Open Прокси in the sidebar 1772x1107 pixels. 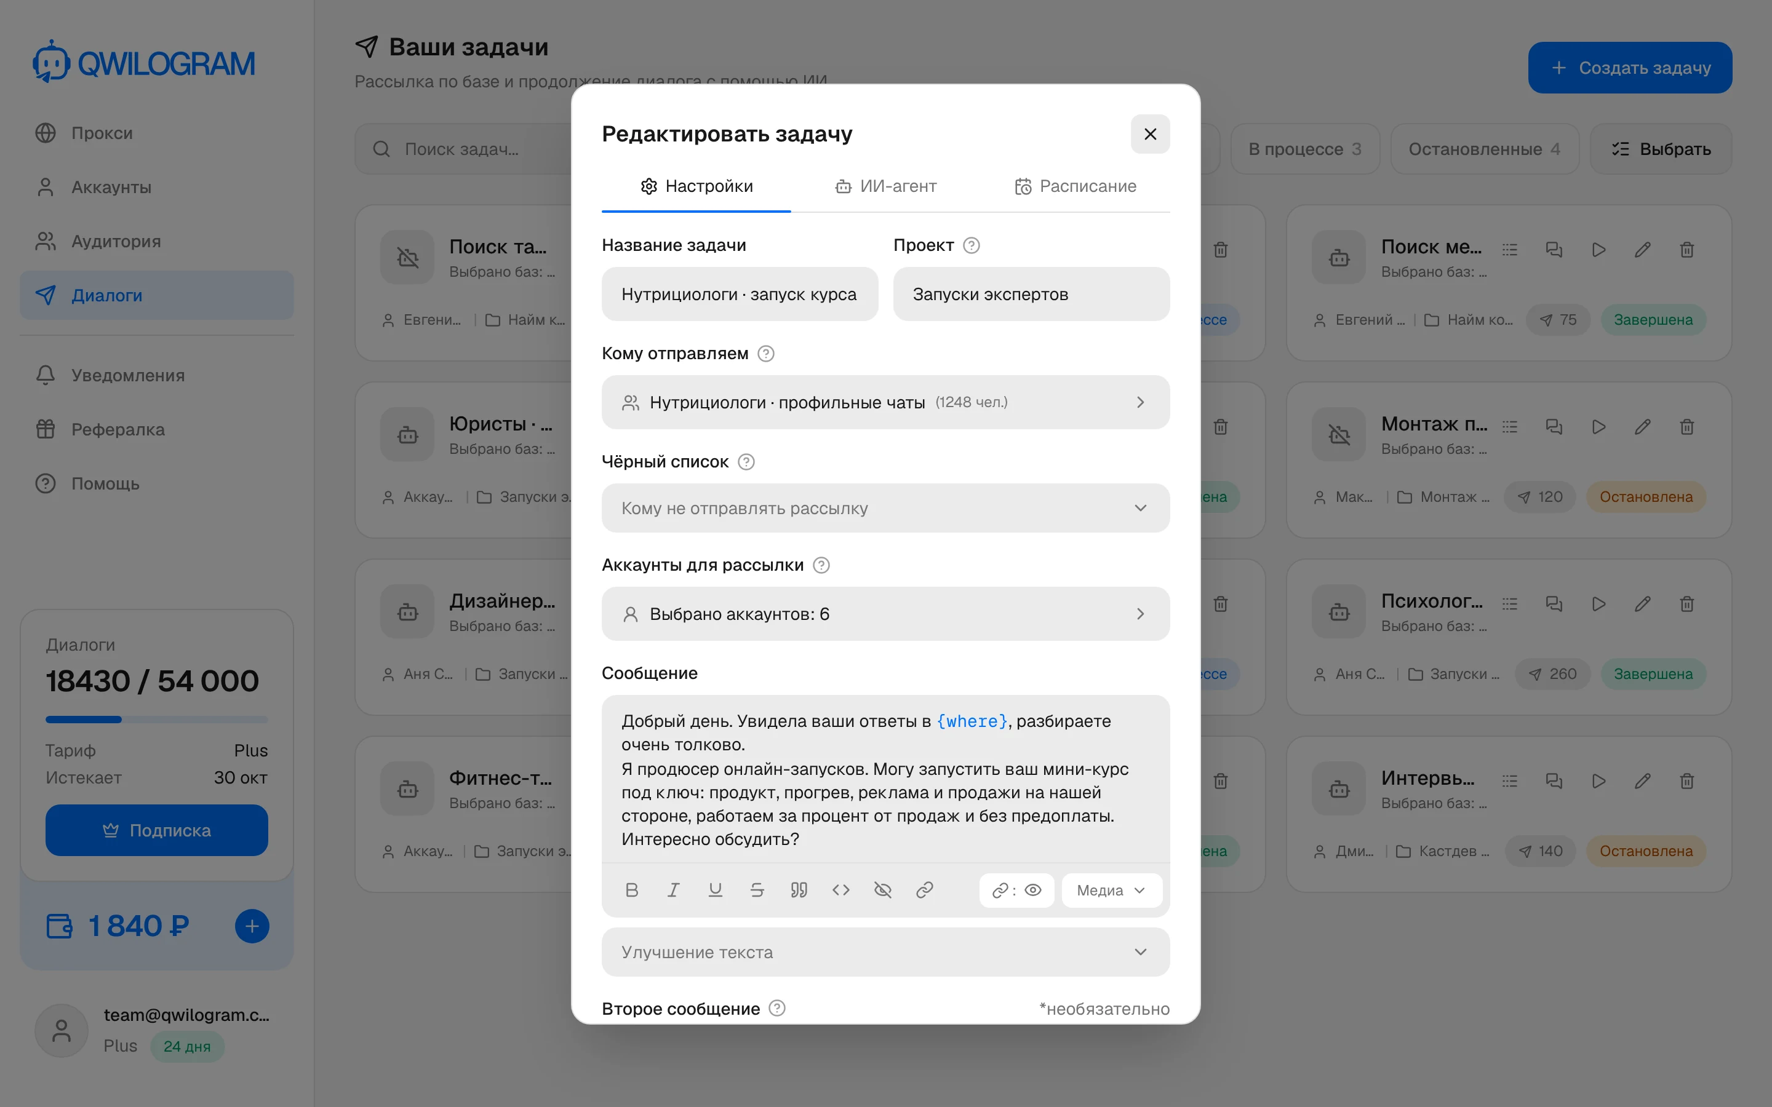(x=157, y=133)
